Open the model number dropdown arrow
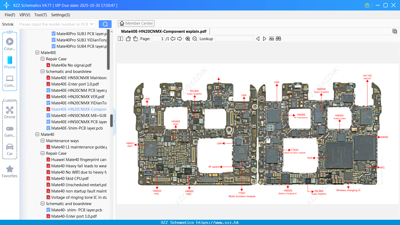Image resolution: width=400 pixels, height=225 pixels. [92, 24]
